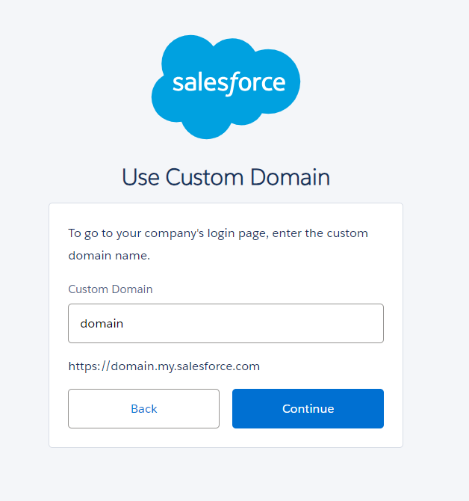
Task: Click the "https://" prefix of the preview URL
Action: tap(88, 366)
